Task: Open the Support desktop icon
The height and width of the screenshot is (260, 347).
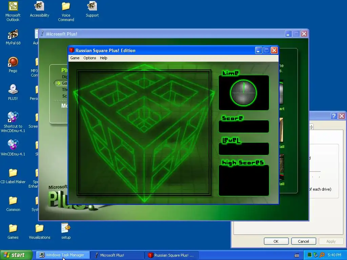Action: coord(92,9)
